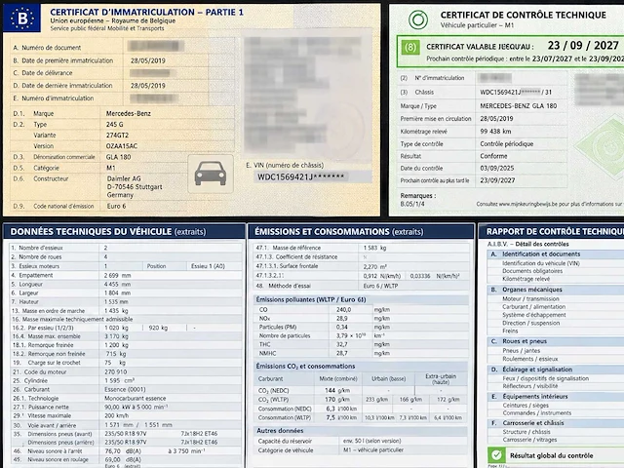The height and width of the screenshot is (468, 624).
Task: Click the blurred document number field
Action: (156, 46)
